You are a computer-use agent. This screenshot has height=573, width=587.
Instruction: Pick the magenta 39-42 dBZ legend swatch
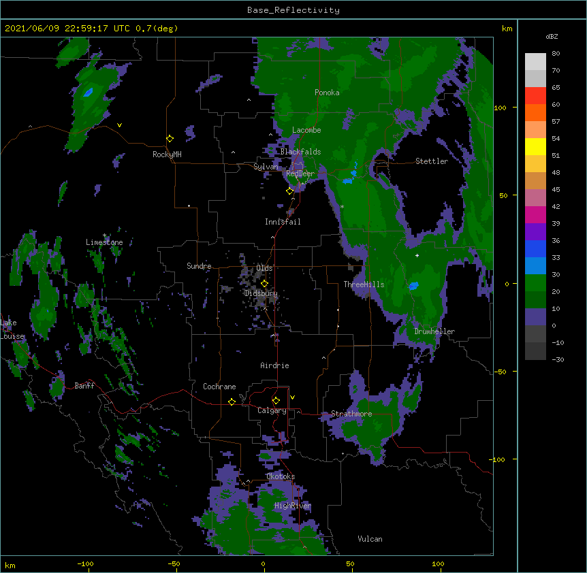point(535,215)
